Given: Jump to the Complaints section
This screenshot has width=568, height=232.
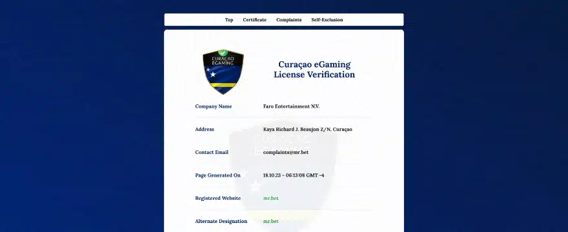Looking at the screenshot, I should point(289,20).
